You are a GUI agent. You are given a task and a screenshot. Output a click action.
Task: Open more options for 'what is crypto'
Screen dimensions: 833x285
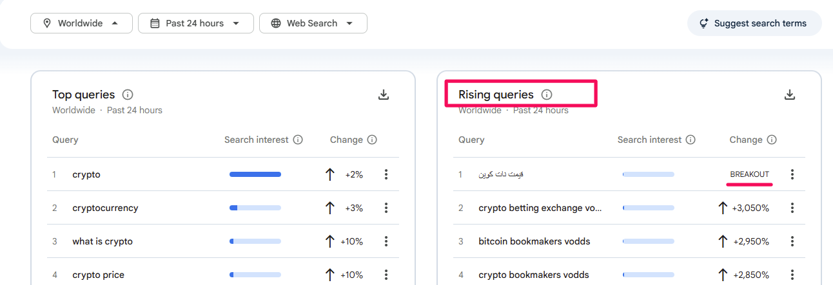point(386,241)
